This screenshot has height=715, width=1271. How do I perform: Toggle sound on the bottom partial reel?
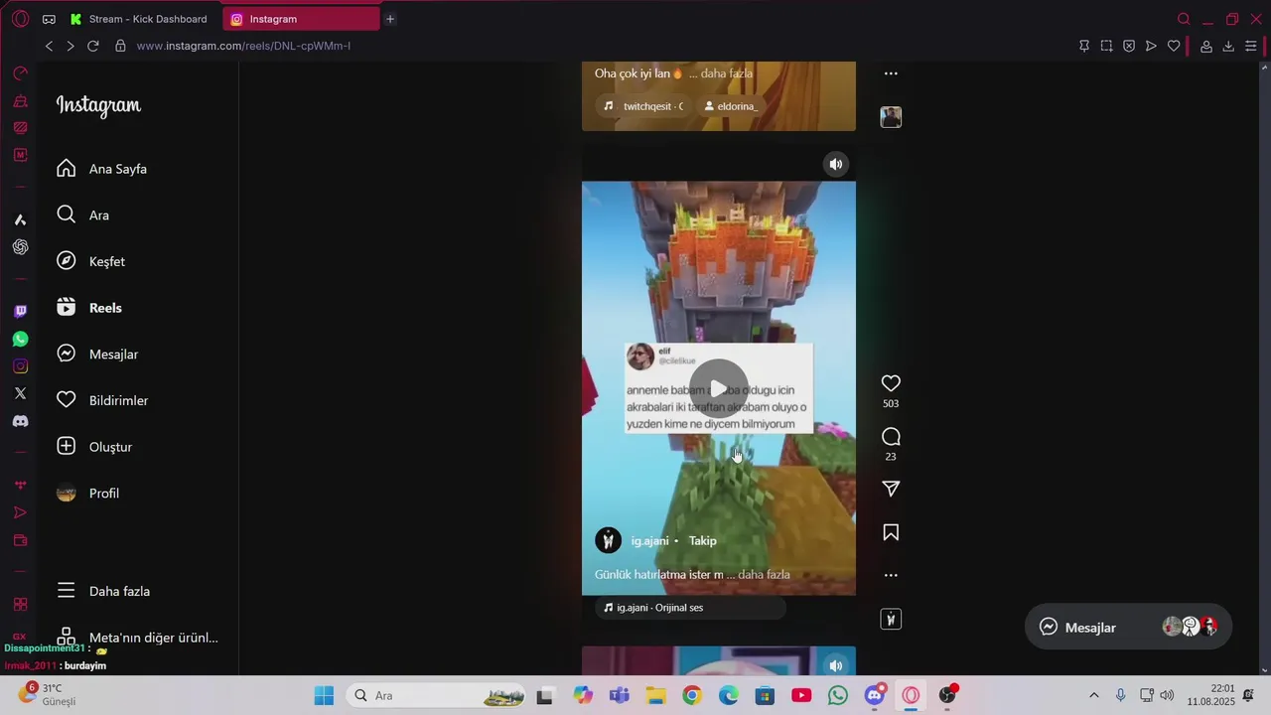(836, 665)
